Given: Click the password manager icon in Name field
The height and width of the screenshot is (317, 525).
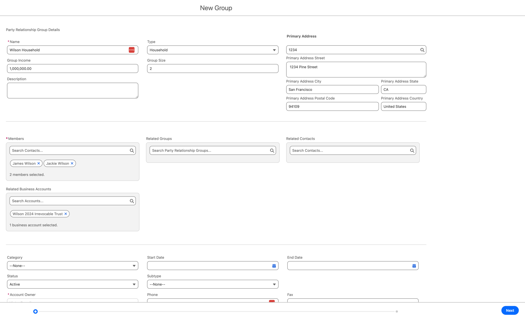Looking at the screenshot, I should [x=132, y=50].
